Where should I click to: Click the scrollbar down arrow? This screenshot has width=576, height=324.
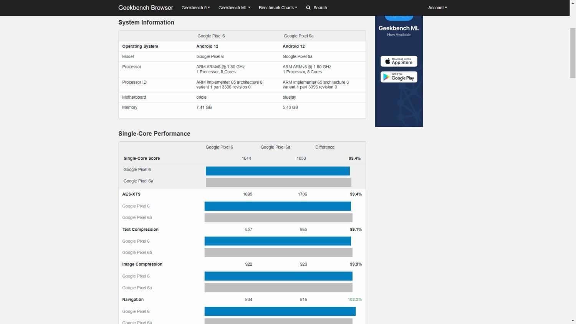(x=573, y=321)
